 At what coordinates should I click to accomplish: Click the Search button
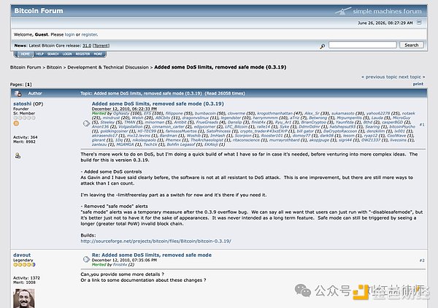(x=412, y=45)
